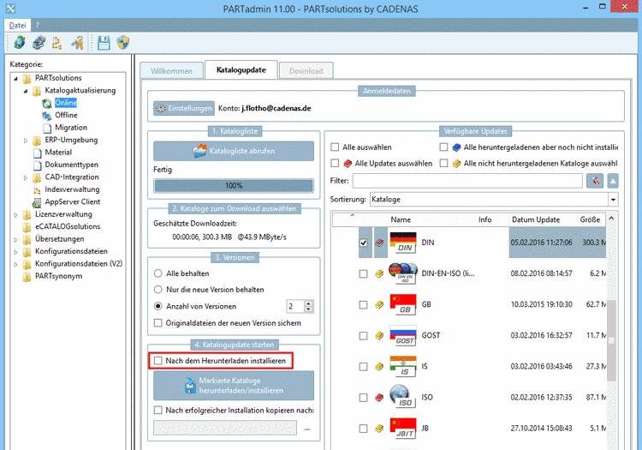Click the Einstellungen button
642x450 pixels.
tap(184, 108)
